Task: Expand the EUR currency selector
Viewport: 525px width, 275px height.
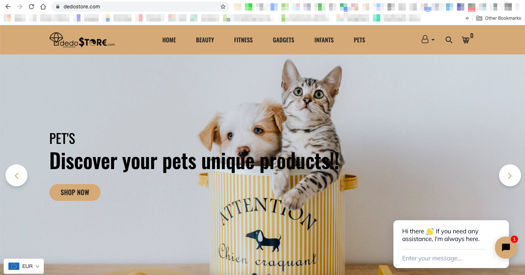Action: tap(24, 266)
